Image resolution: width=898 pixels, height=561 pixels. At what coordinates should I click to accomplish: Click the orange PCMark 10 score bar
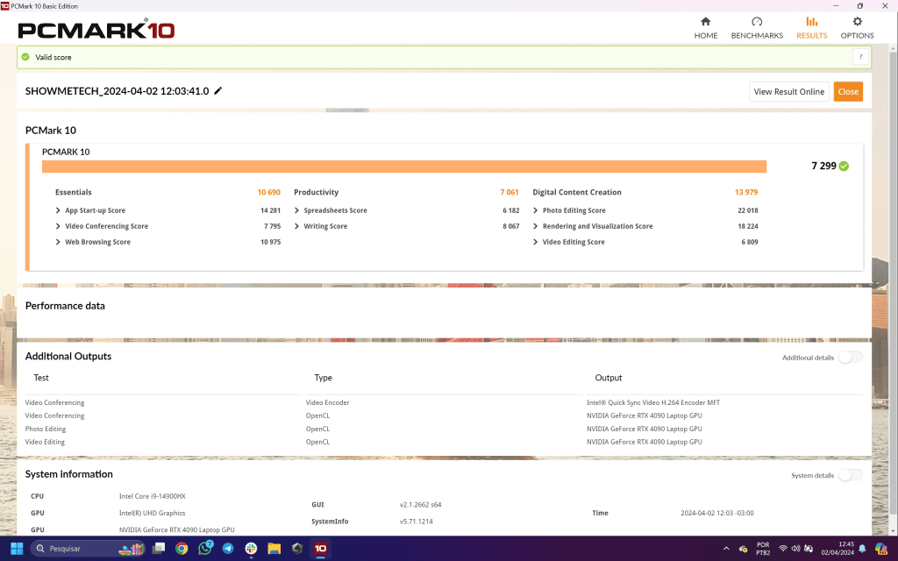click(403, 166)
